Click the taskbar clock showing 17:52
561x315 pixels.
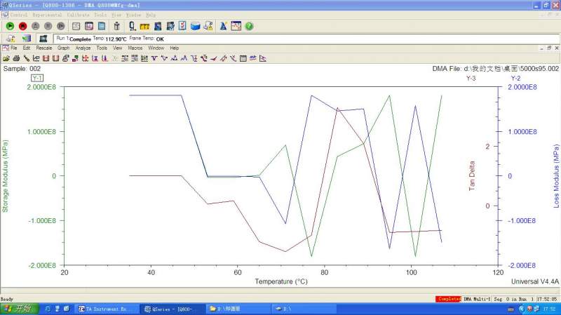click(549, 309)
